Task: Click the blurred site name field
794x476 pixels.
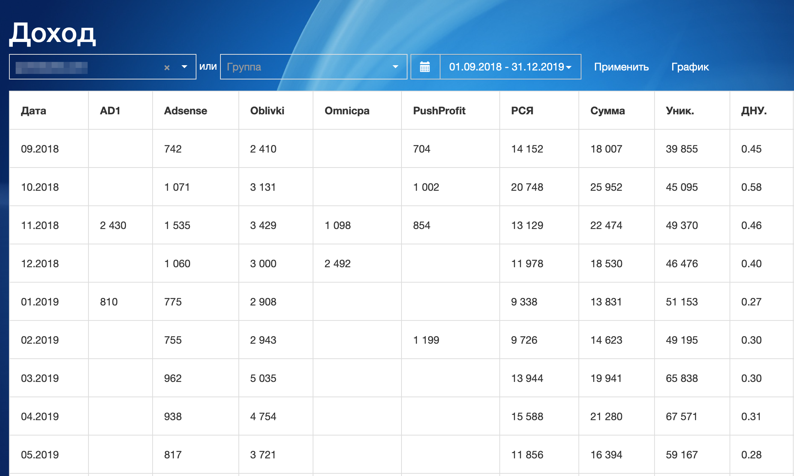Action: point(52,67)
